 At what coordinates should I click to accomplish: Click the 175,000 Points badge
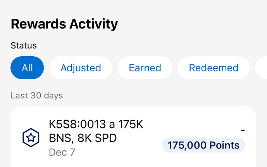click(203, 145)
